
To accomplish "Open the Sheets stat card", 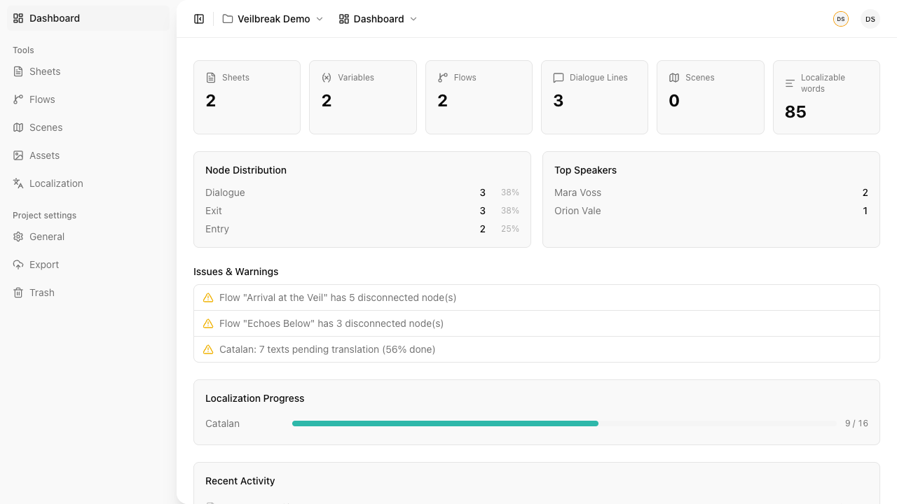I will (247, 97).
